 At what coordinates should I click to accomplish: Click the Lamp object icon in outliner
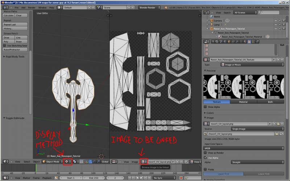pyautogui.click(x=211, y=25)
